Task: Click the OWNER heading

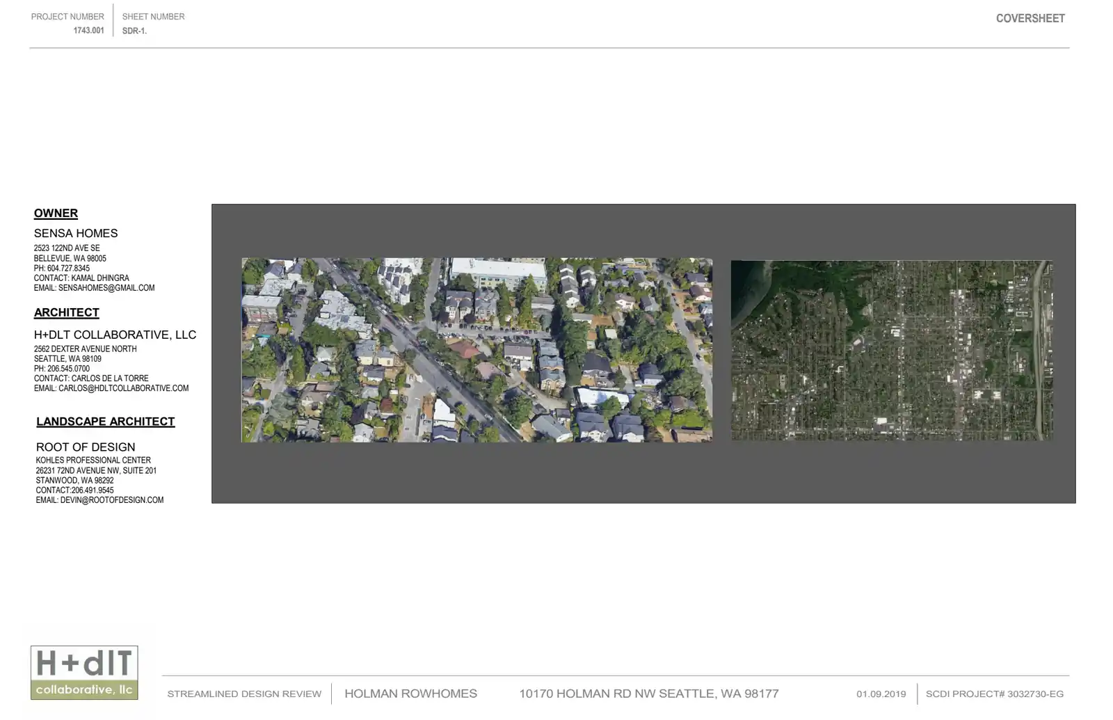Action: (56, 214)
